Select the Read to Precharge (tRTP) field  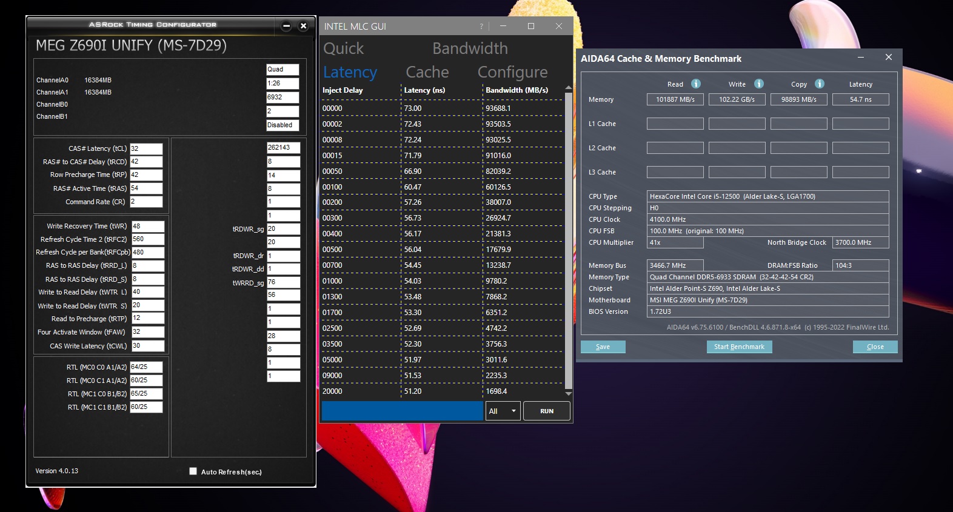click(x=148, y=319)
